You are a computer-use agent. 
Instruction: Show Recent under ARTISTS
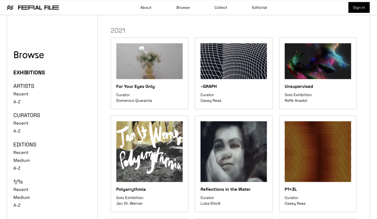[x=21, y=94]
